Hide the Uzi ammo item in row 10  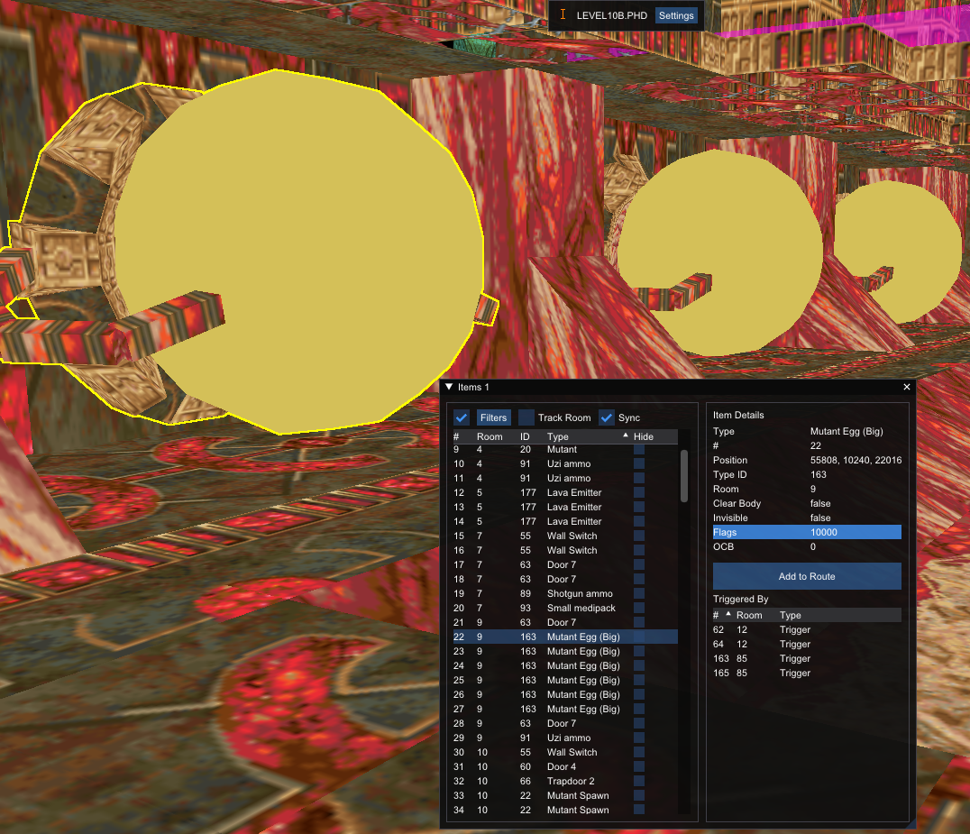640,463
